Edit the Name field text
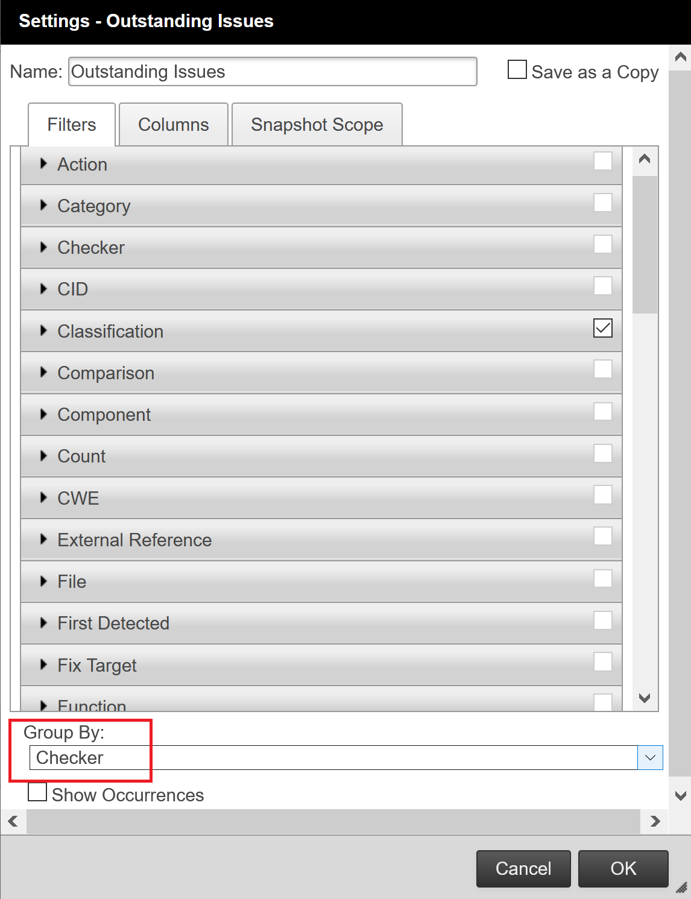Viewport: 691px width, 899px height. point(273,71)
